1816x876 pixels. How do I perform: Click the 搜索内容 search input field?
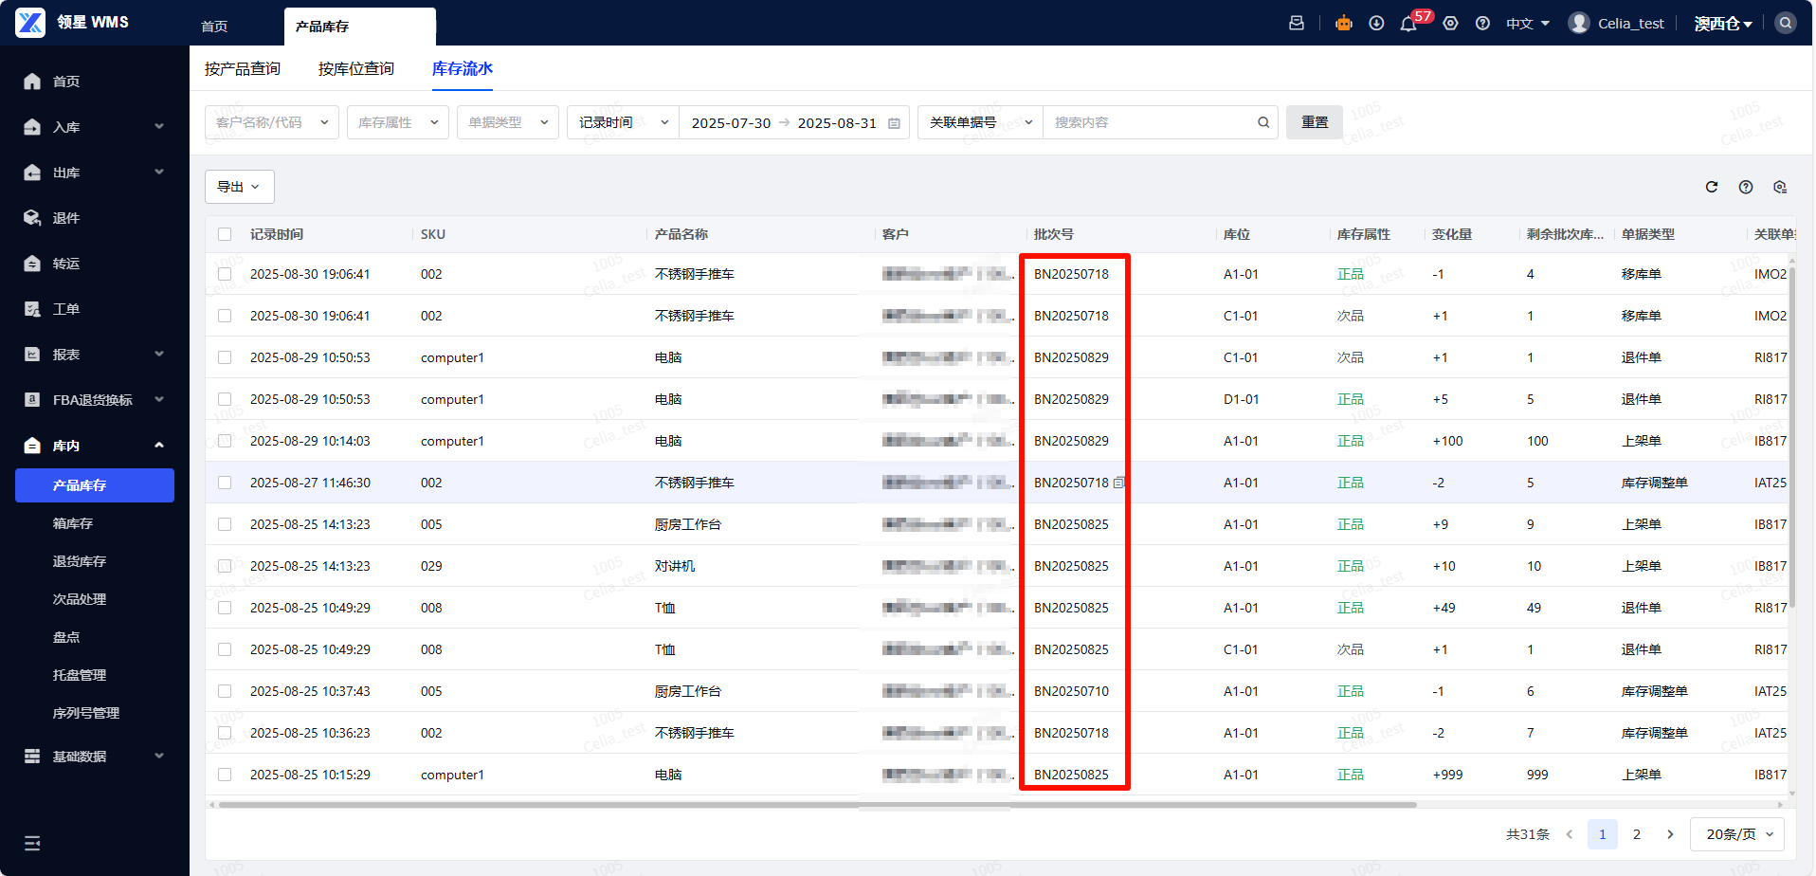[x=1152, y=122]
